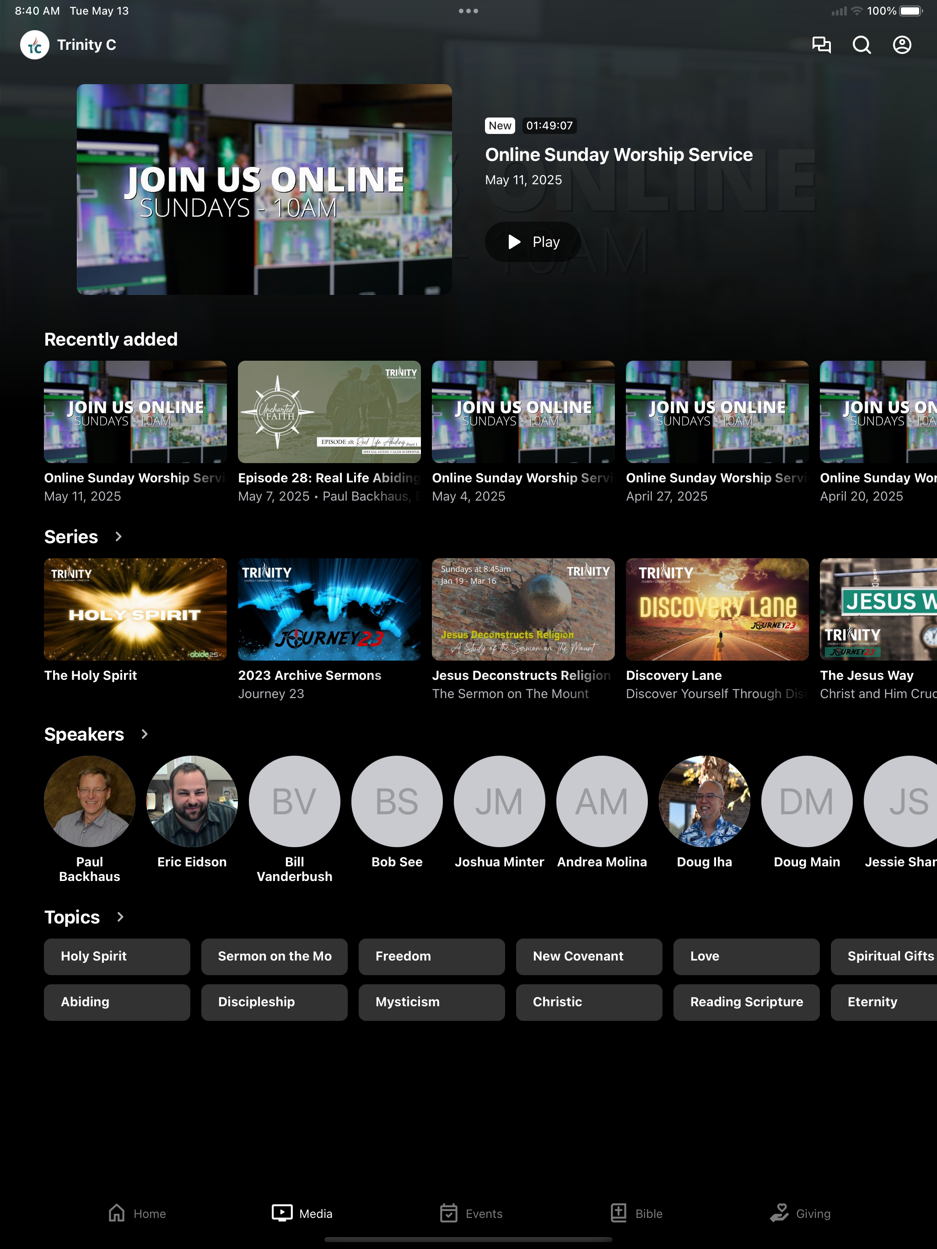This screenshot has width=937, height=1249.
Task: Select speaker Doug Iha photo
Action: pos(705,801)
